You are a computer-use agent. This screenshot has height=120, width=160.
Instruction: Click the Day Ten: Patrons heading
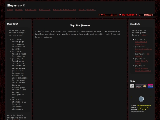point(80,25)
